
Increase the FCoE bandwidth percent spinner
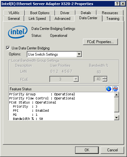(x=105, y=78)
